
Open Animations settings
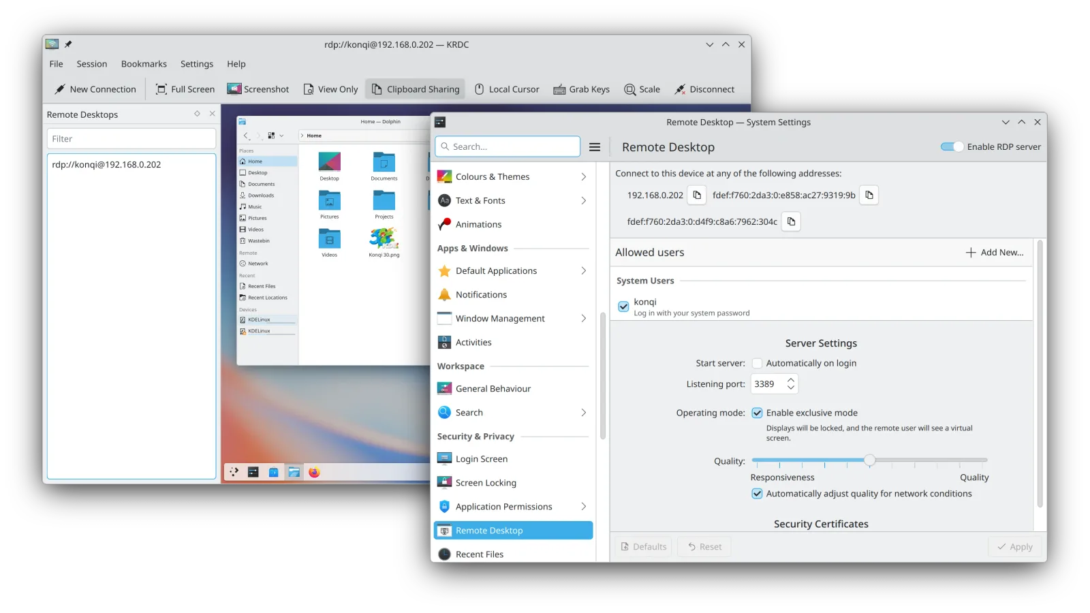pos(513,224)
